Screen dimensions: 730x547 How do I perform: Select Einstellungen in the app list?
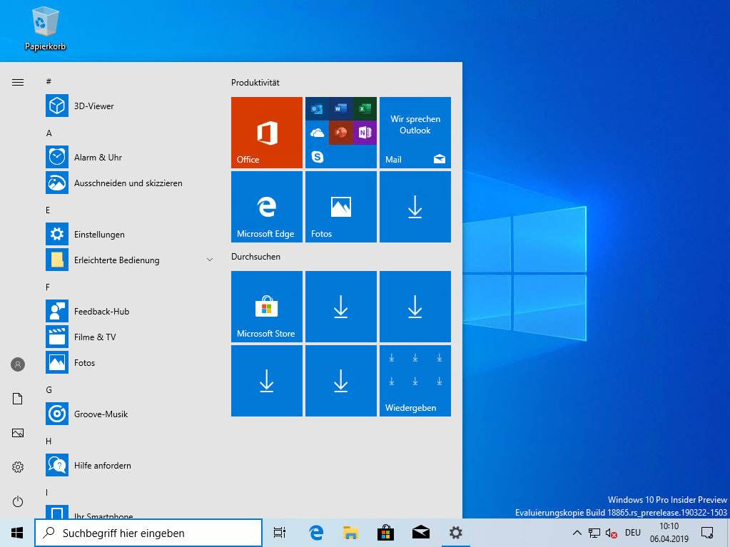(x=129, y=234)
